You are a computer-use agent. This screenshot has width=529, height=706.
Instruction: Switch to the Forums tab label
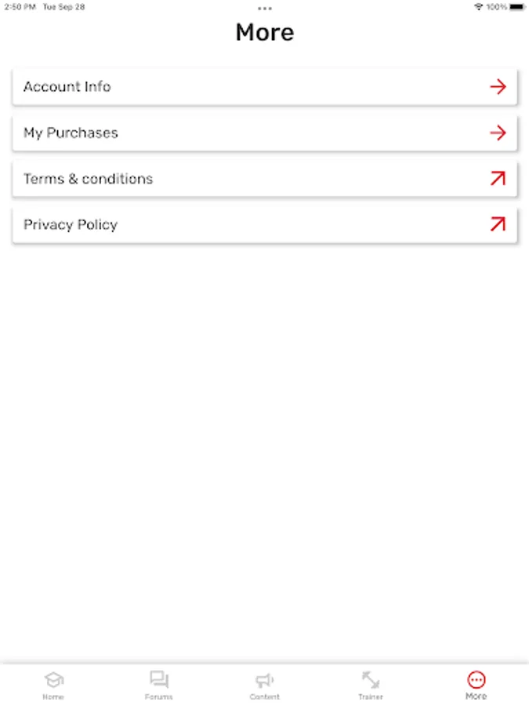[x=159, y=697]
